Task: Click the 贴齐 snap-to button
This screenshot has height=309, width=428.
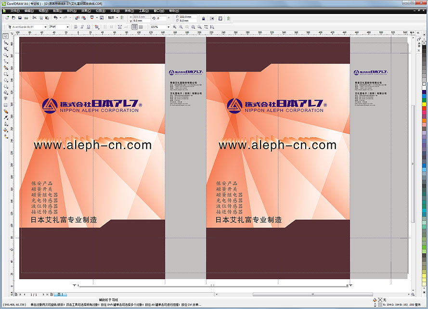Action: click(x=112, y=18)
